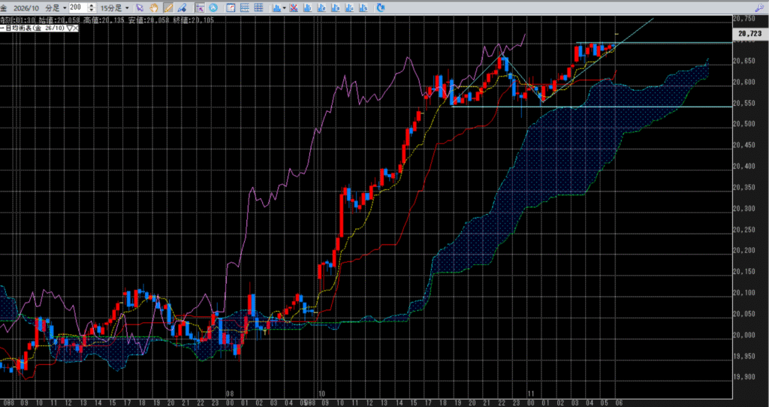Viewport: 769px width, 407px height.
Task: Click the horizontal rows layout icon
Action: 246,8
